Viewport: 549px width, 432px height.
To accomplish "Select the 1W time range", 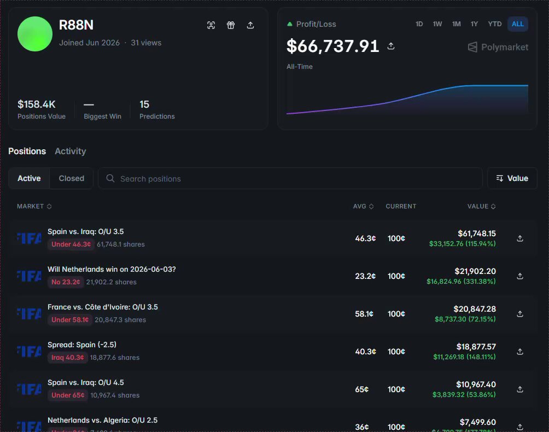I will coord(437,24).
